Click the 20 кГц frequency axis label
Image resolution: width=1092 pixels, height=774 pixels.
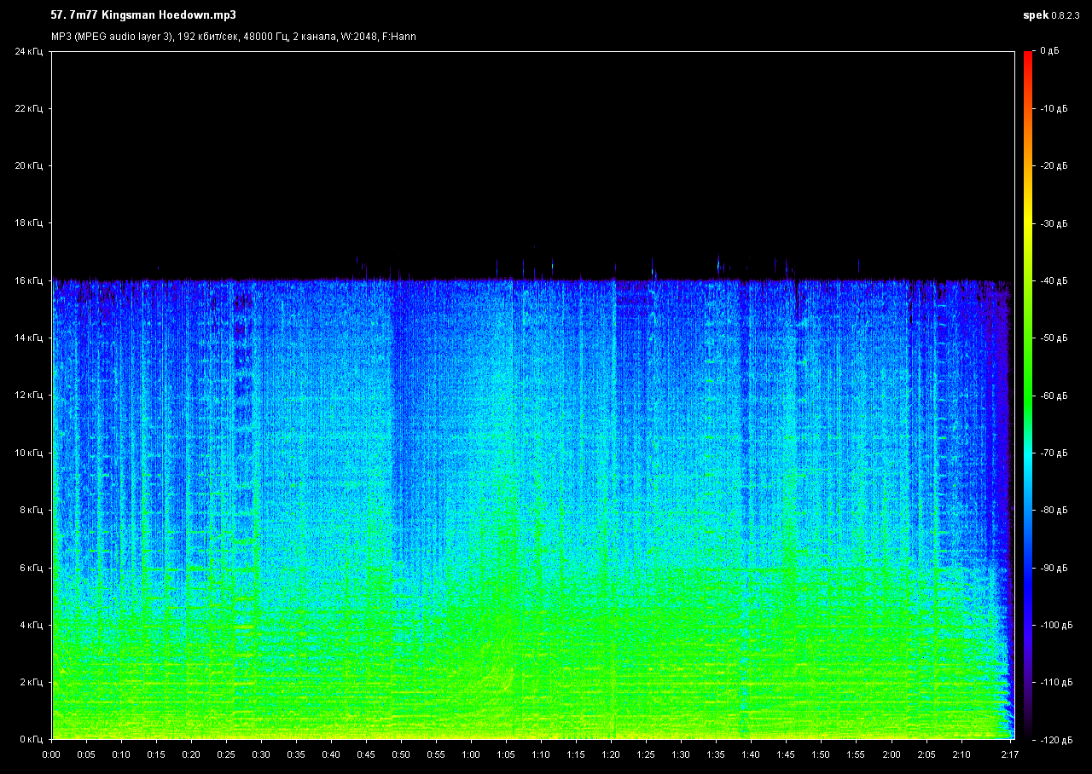coord(28,166)
